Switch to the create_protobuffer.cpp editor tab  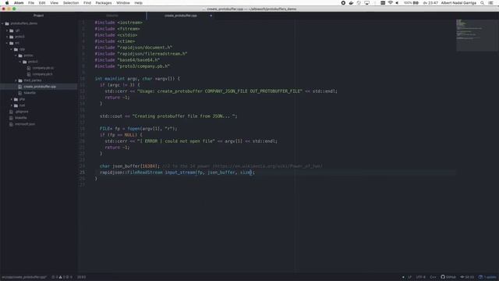[x=180, y=16]
